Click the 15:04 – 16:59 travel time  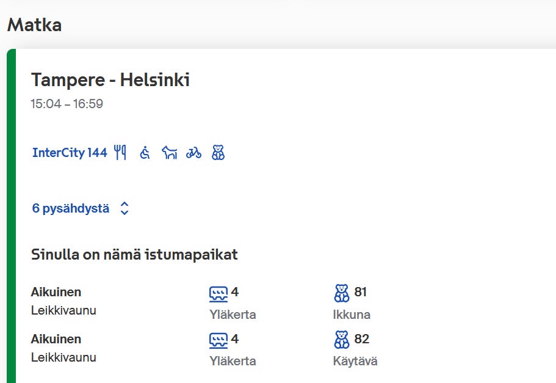click(67, 104)
